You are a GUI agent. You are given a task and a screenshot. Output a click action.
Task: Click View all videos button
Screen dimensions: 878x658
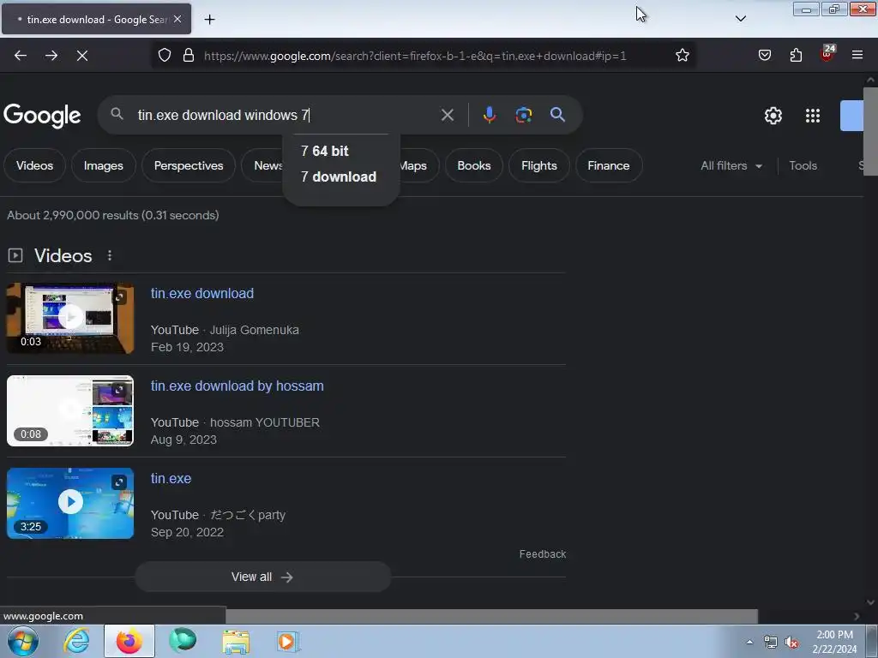click(262, 577)
